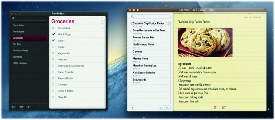Click the Reminders search field
Viewport: 275px width, 120px height.
coord(29,18)
